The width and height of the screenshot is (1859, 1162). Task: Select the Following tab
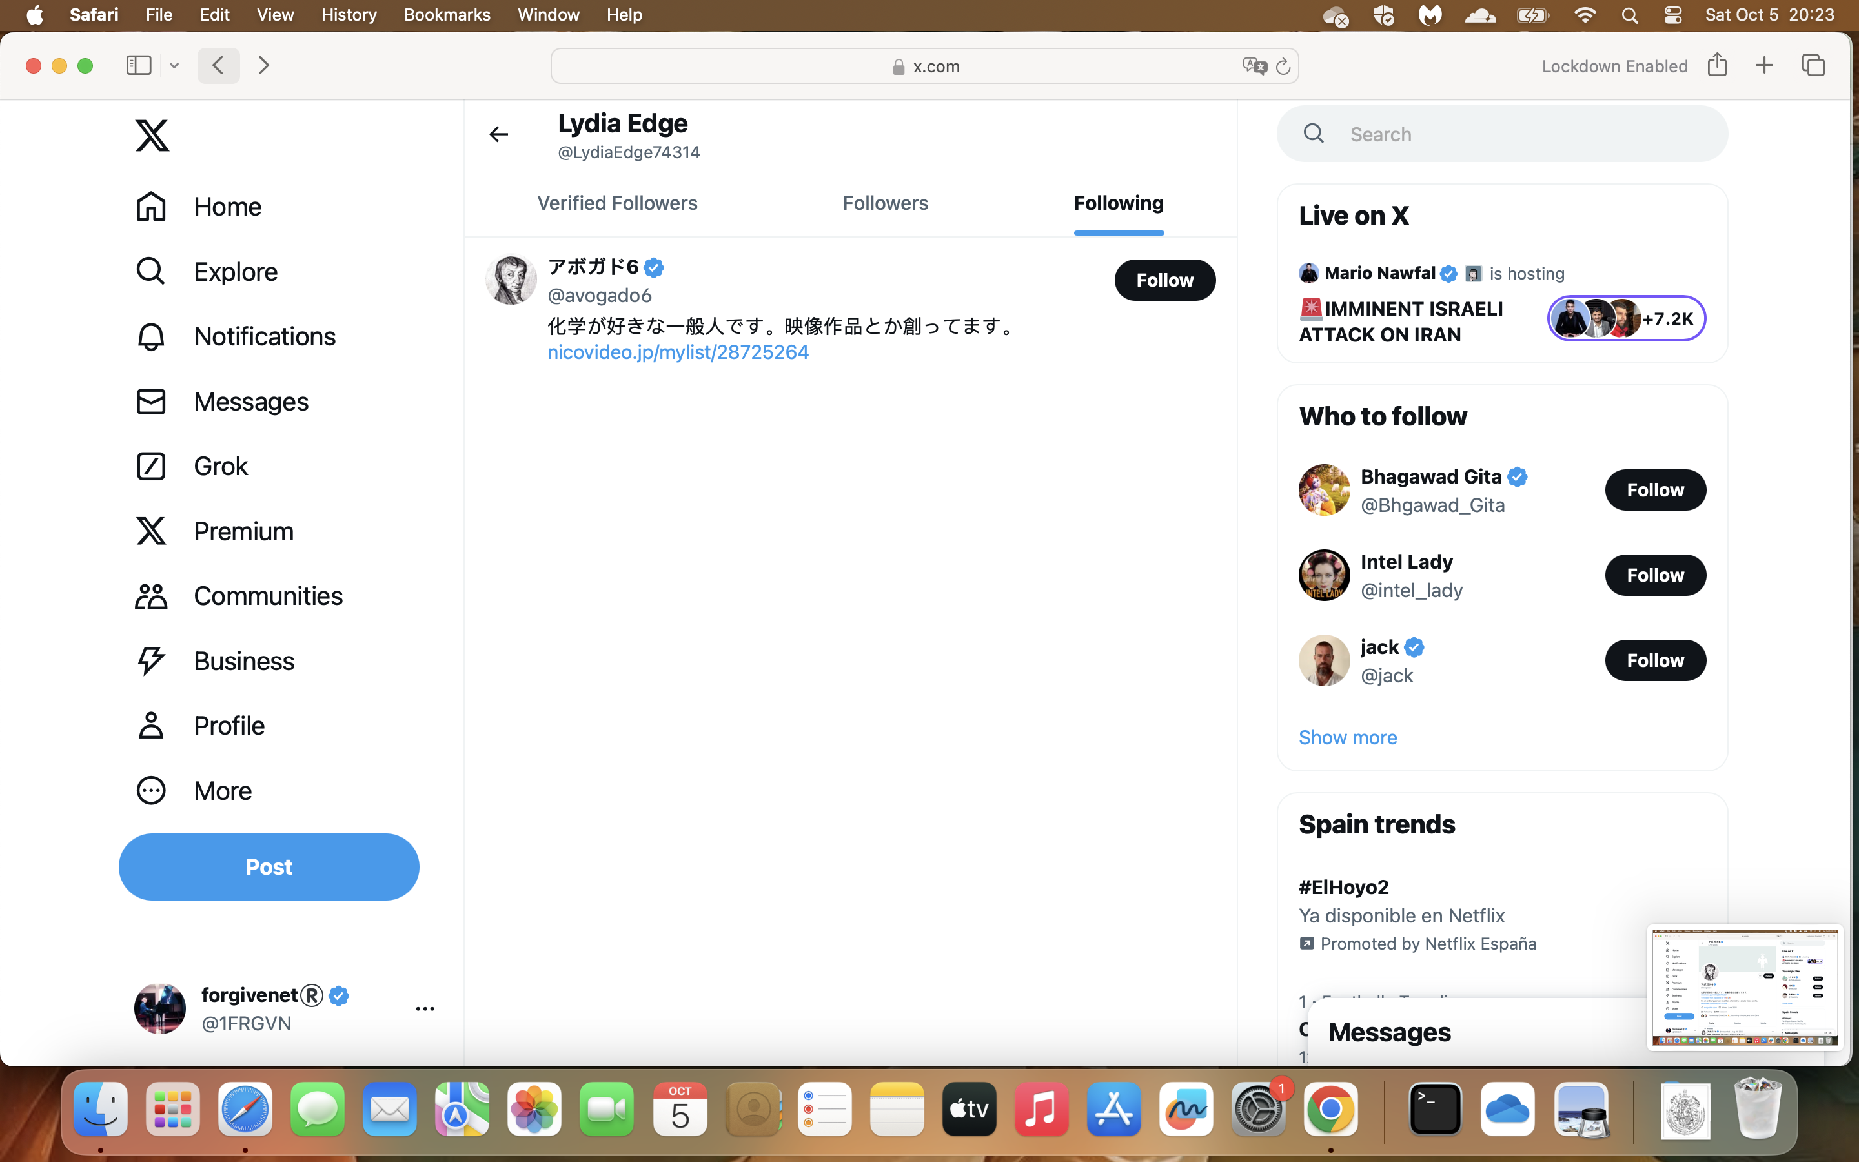1119,203
